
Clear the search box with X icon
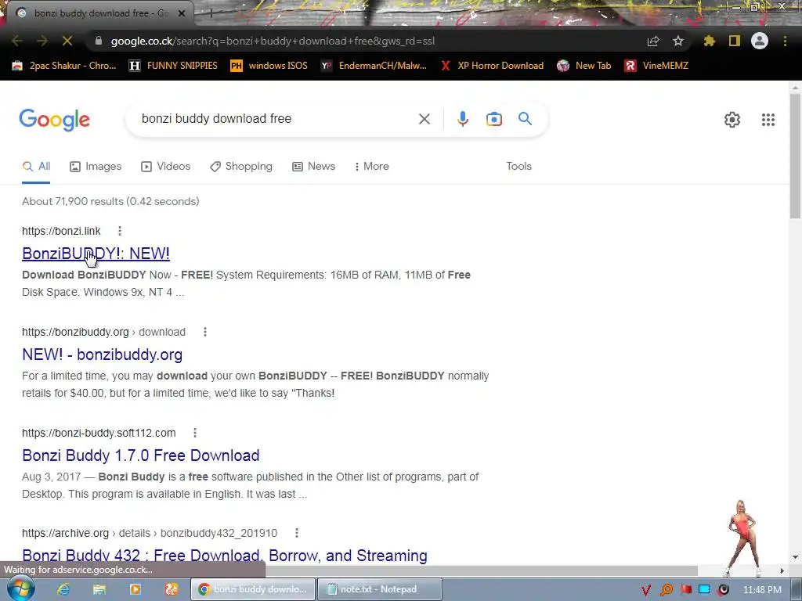click(424, 119)
